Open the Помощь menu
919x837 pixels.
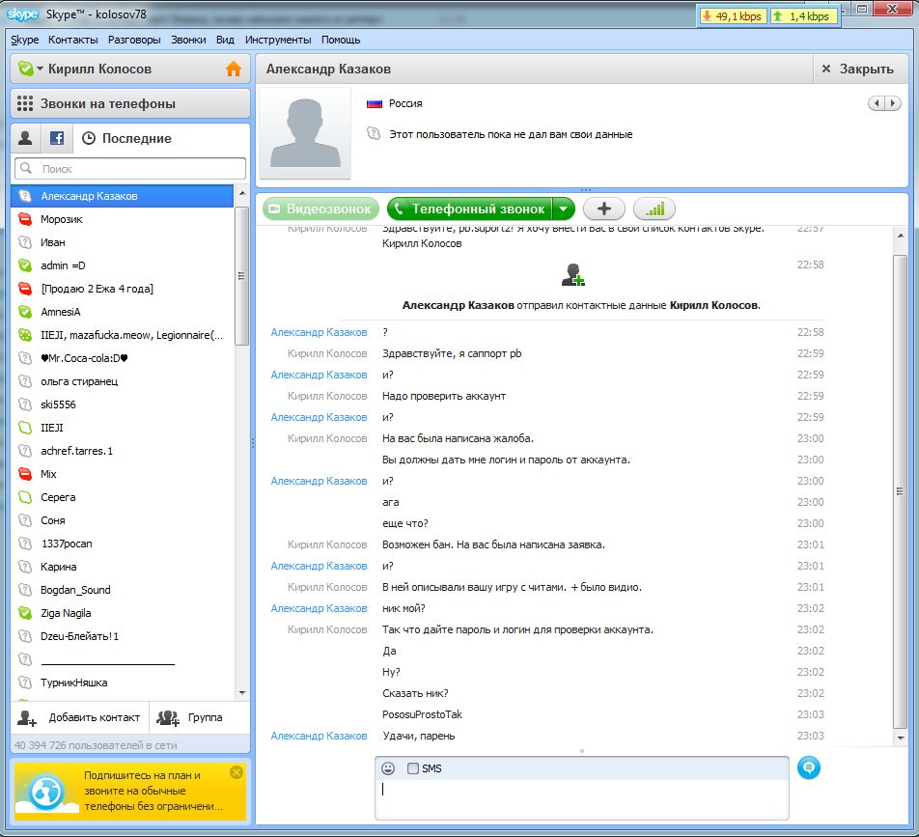coord(341,40)
